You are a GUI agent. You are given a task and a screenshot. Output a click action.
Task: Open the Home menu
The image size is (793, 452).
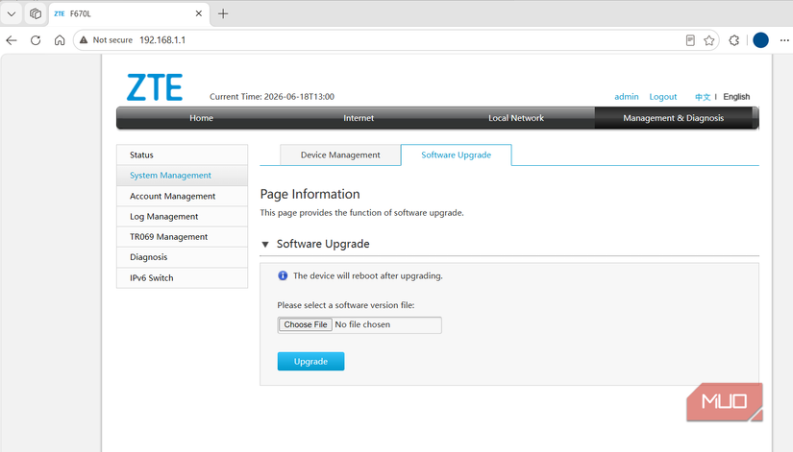[x=201, y=118]
